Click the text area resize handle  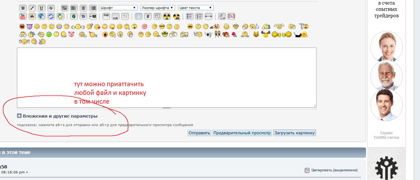tap(167, 108)
